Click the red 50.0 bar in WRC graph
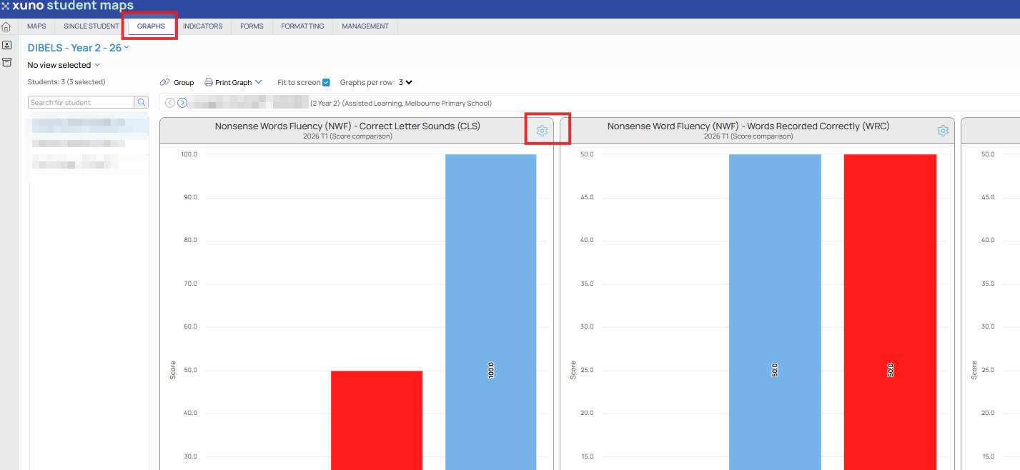Screen dimensions: 1020x470 pos(890,312)
